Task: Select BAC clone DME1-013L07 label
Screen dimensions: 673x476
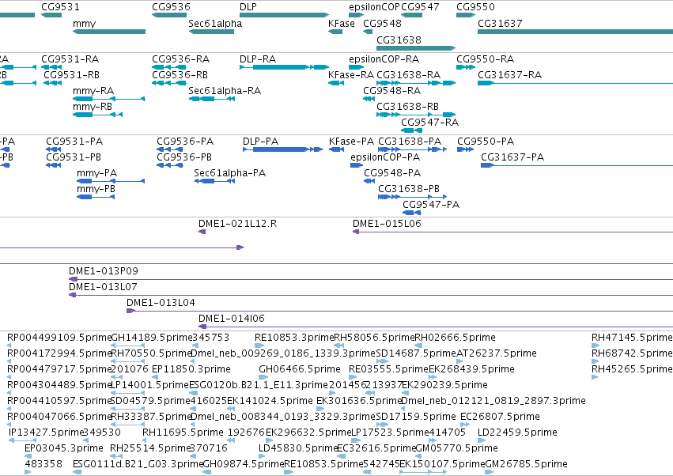Action: coord(103,287)
